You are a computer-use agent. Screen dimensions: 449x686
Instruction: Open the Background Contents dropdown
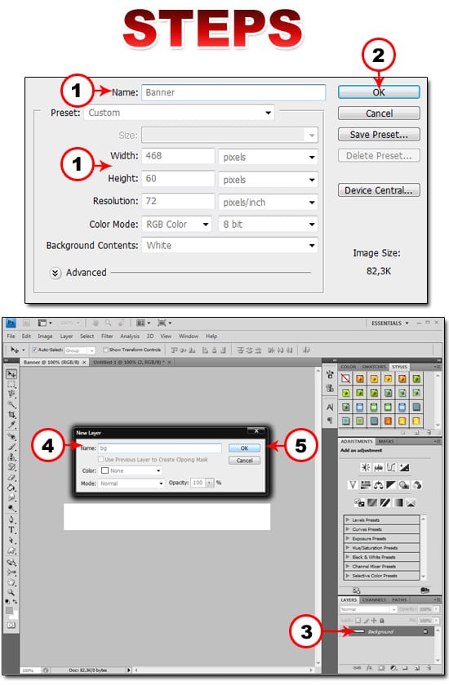229,245
